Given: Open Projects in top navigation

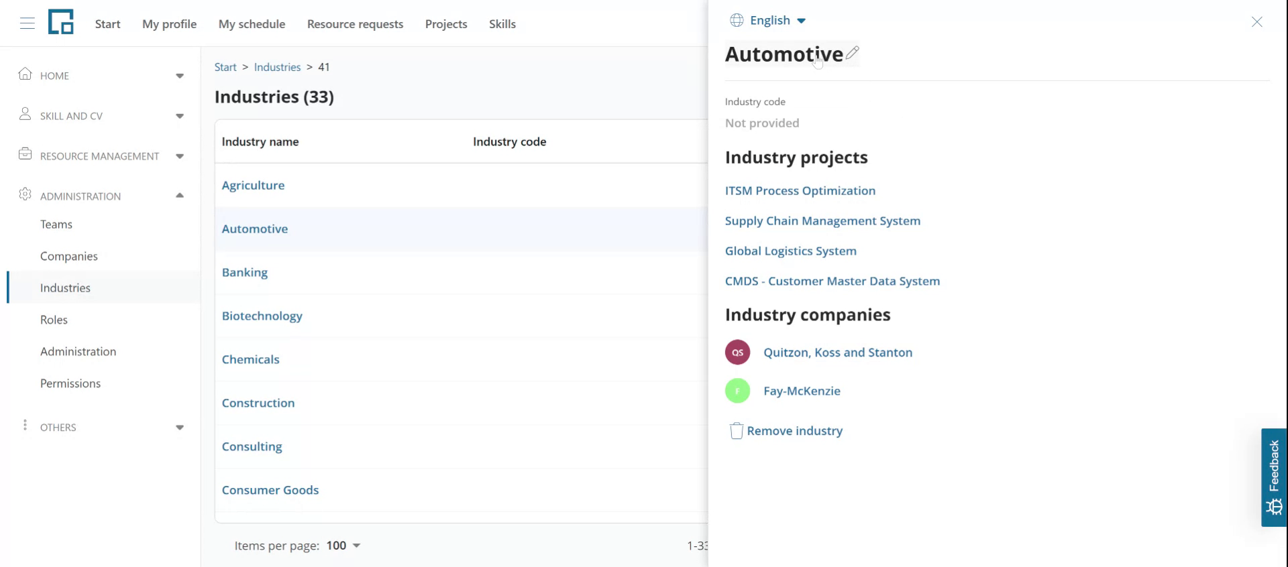Looking at the screenshot, I should [446, 24].
